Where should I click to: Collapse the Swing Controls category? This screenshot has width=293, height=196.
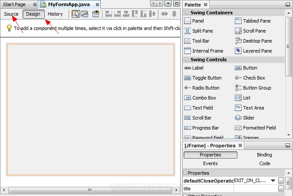click(x=187, y=60)
